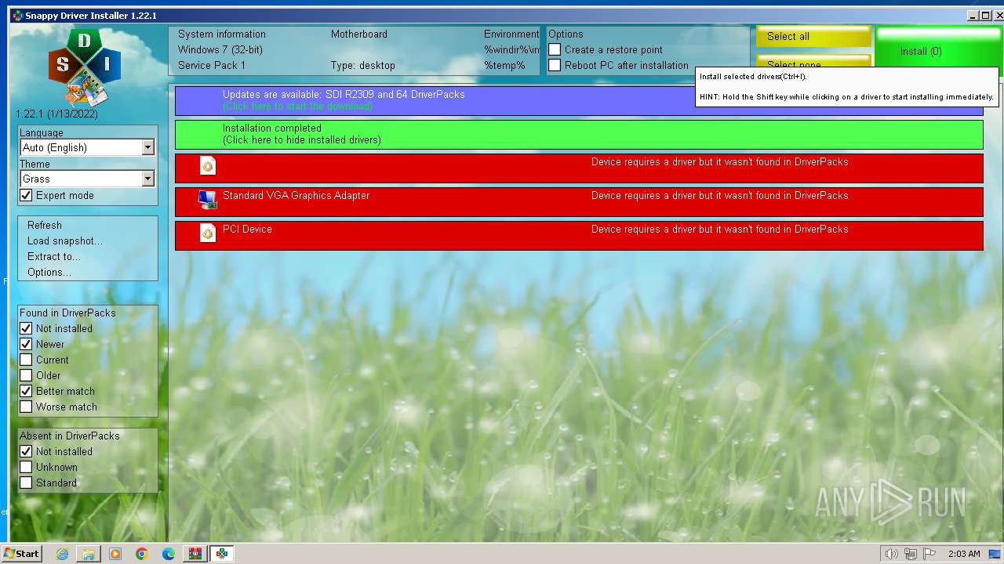
Task: Uncheck the Better match filter
Action: (26, 391)
